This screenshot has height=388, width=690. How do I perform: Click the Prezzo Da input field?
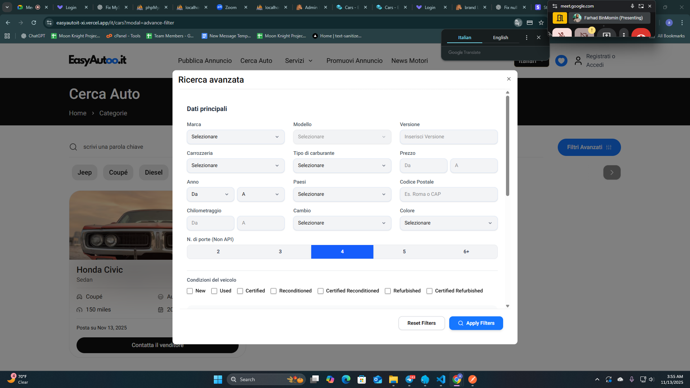[x=423, y=166]
